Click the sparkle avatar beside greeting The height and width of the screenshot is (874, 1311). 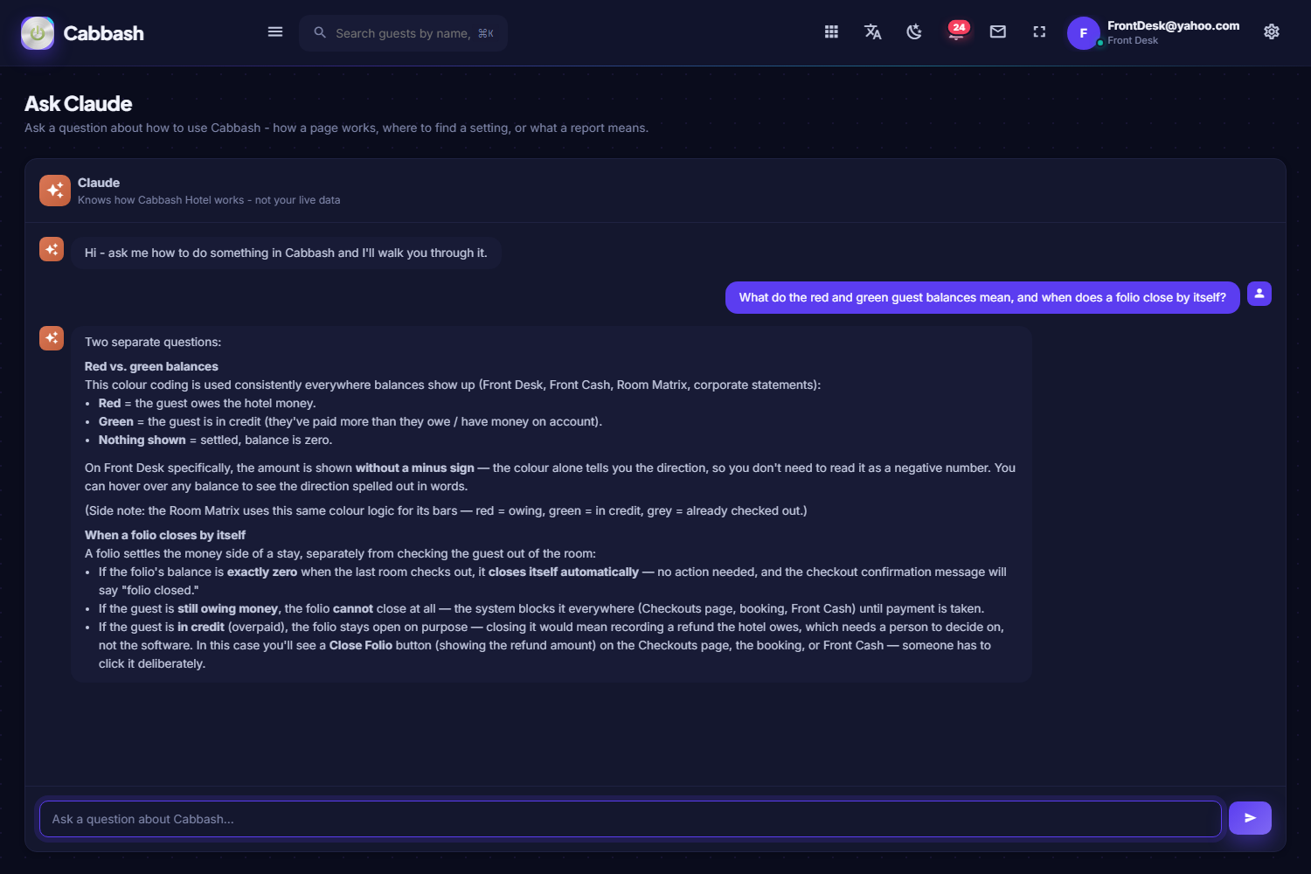(x=52, y=249)
